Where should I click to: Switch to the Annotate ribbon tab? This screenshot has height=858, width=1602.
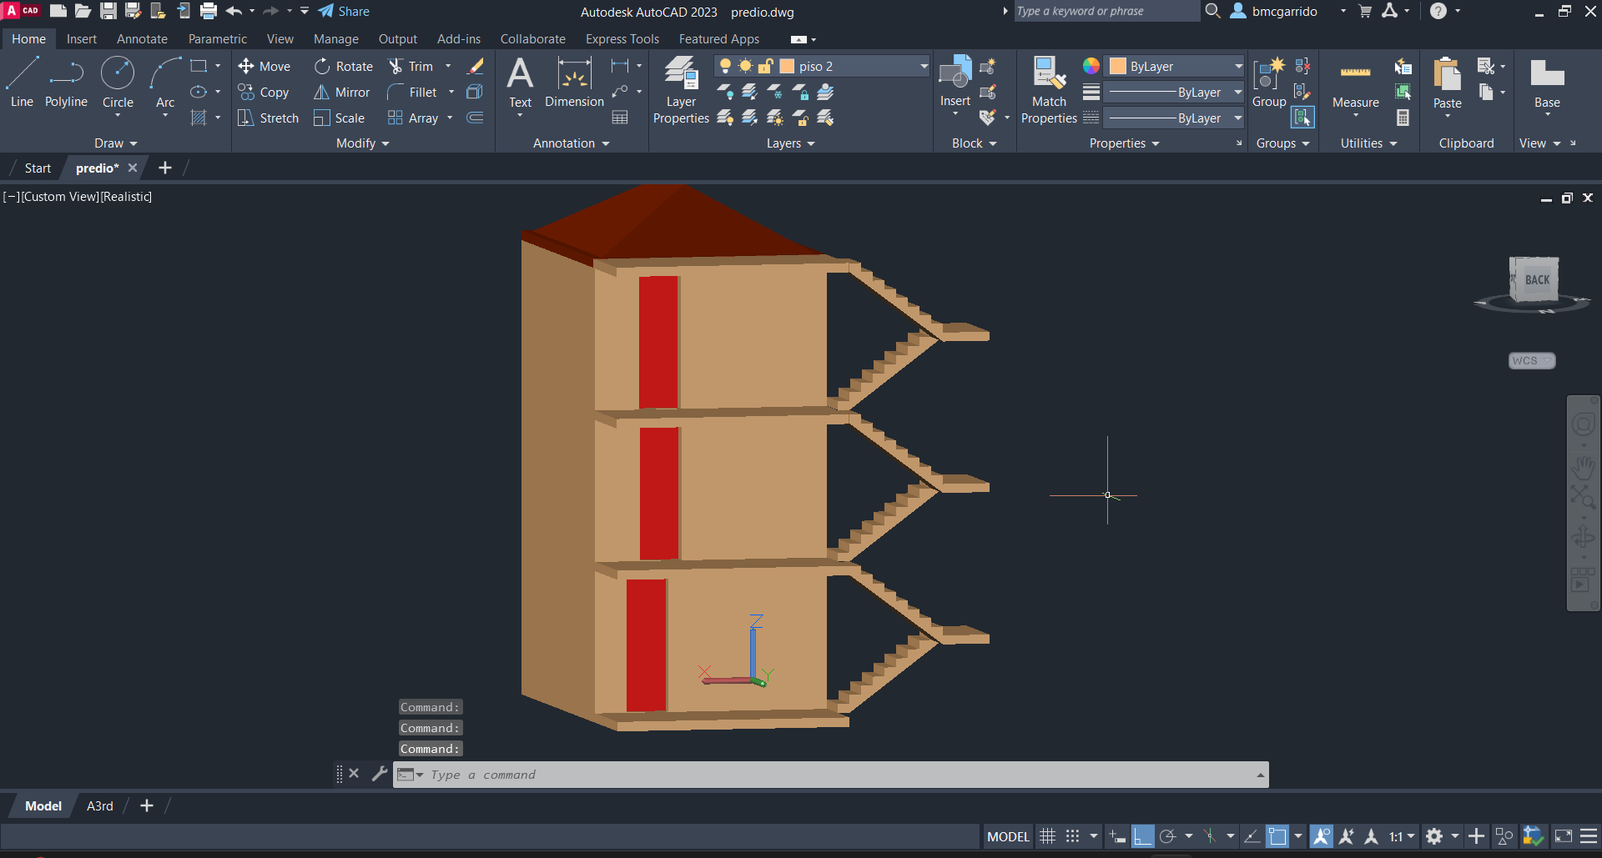point(142,39)
